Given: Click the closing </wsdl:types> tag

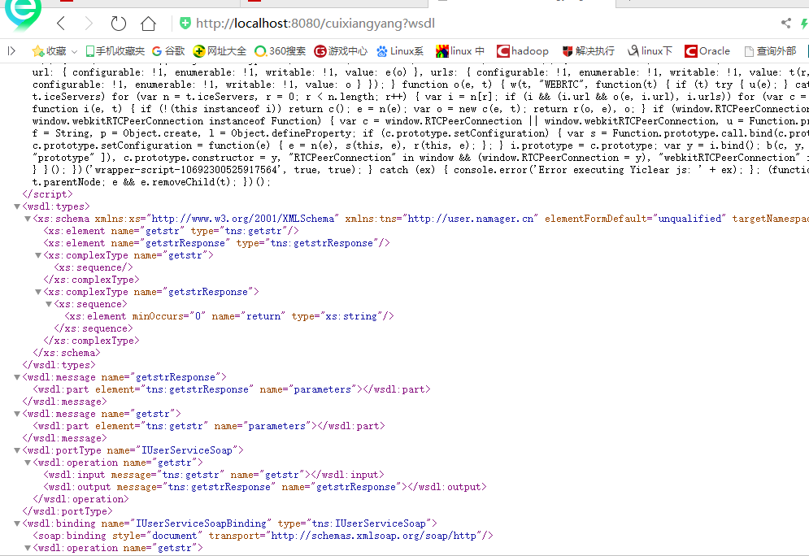Looking at the screenshot, I should pyautogui.click(x=59, y=365).
